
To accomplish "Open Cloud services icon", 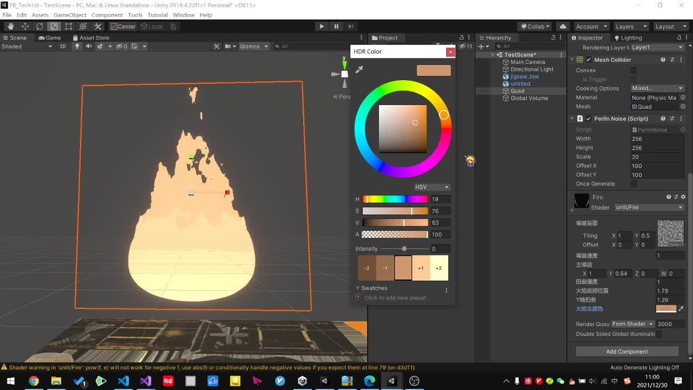I will pos(563,27).
